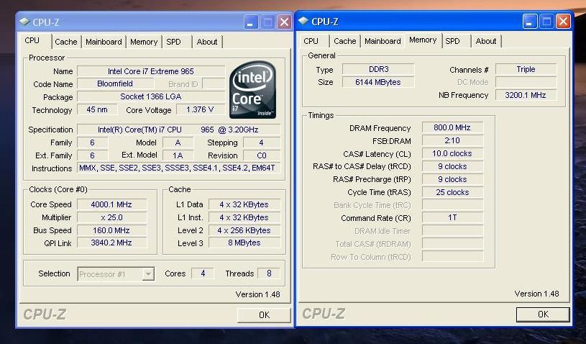Open About tab in right window
The height and width of the screenshot is (344, 586).
coord(486,41)
